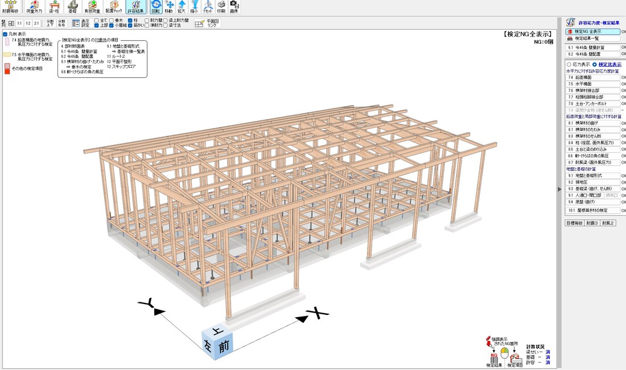Choose the 1:1 layout ratio
This screenshot has width=626, height=370.
(x=19, y=23)
